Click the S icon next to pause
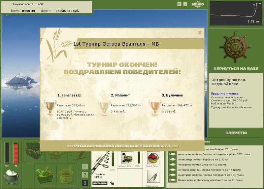This screenshot has height=189, width=264. pyautogui.click(x=185, y=4)
